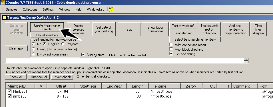Screen dimensions: 273x107
Task: Click the Uncheck all button
Action: pos(39,77)
